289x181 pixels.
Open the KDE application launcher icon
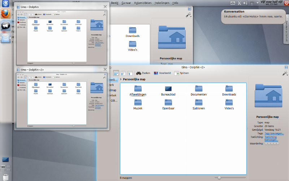tap(5, 4)
